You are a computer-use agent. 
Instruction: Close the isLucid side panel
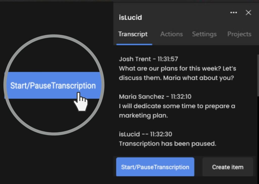tap(248, 13)
